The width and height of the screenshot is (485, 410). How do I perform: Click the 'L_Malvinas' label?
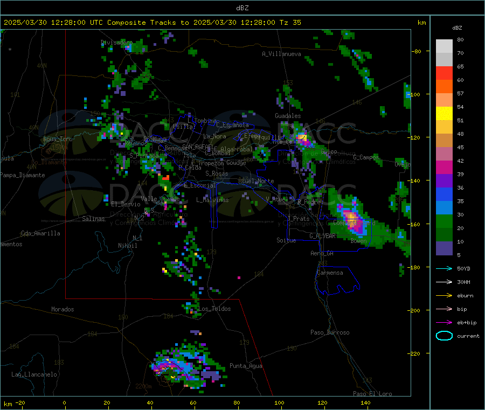(x=212, y=200)
